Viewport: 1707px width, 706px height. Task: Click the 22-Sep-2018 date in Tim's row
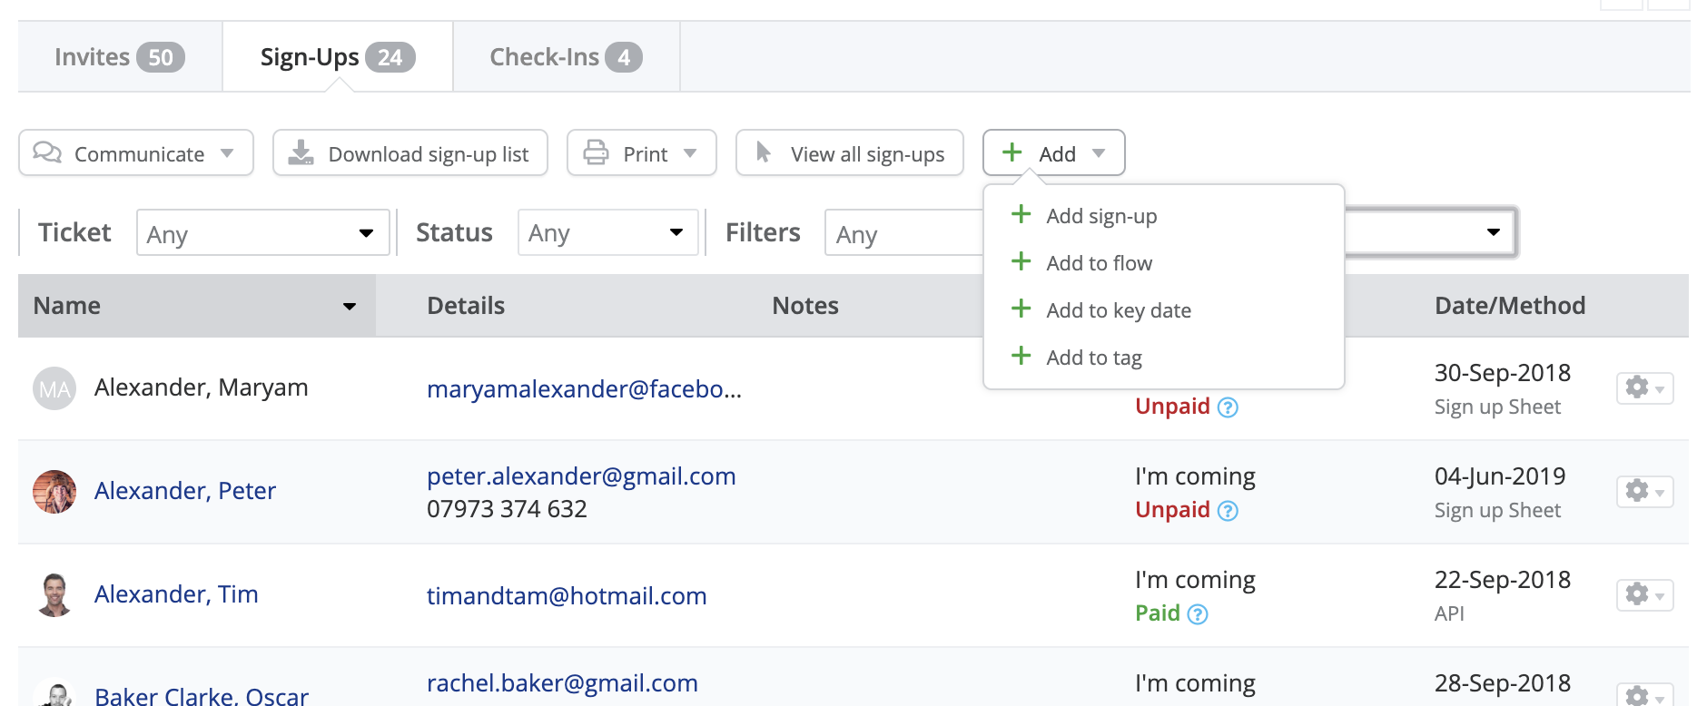point(1503,580)
